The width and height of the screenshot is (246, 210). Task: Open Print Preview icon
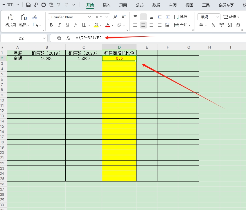tap(51, 5)
